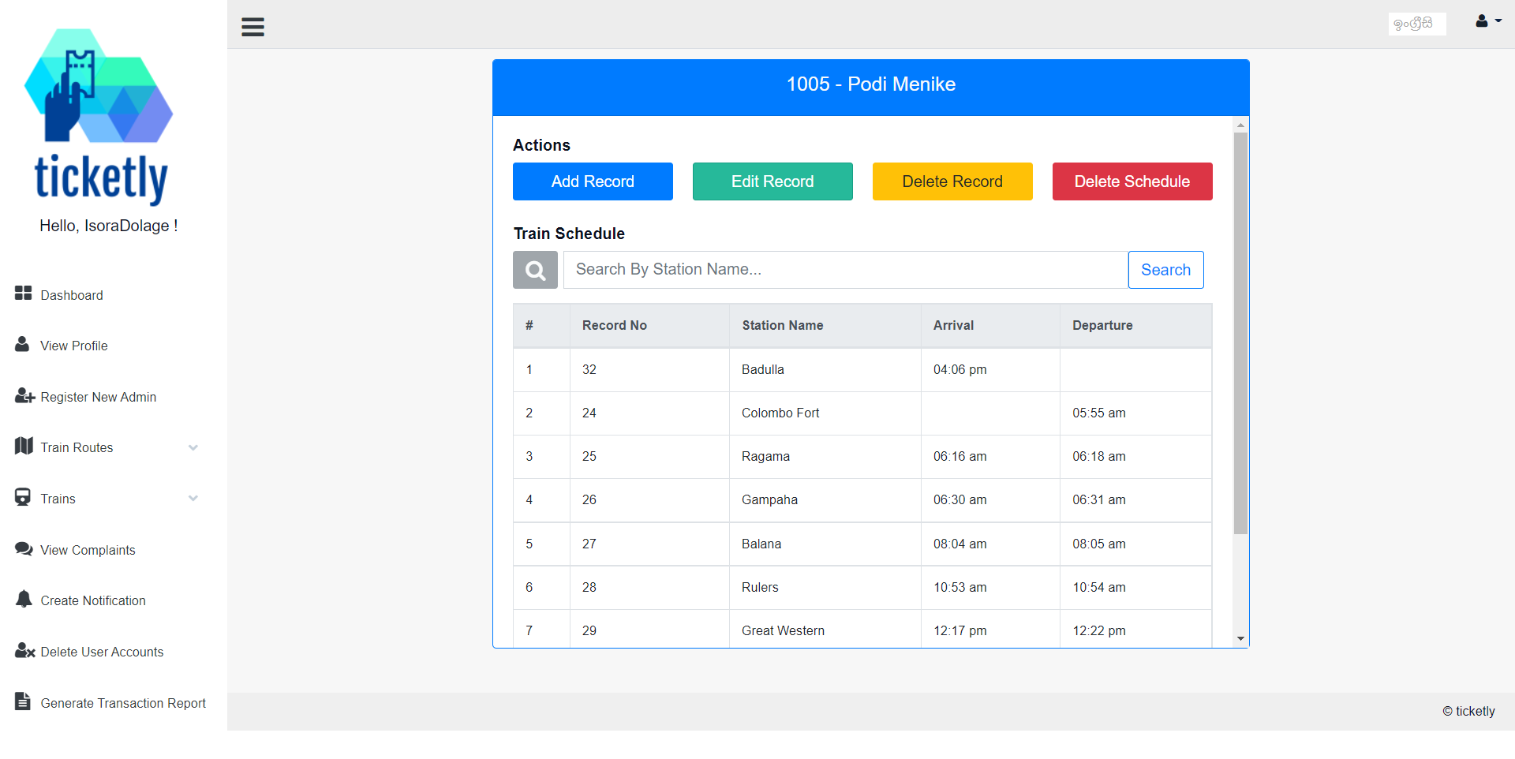Click the Search button
The width and height of the screenshot is (1515, 759).
1165,270
